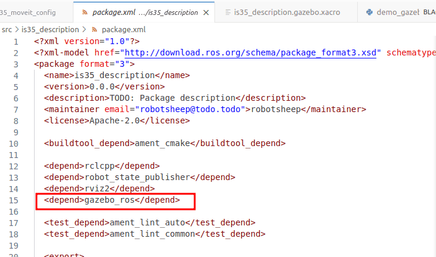Click the robot_state_publisher depend line

click(140, 177)
